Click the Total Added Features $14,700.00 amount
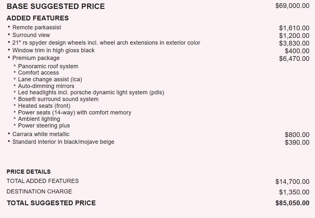Image resolution: width=315 pixels, height=218 pixels. point(292,182)
